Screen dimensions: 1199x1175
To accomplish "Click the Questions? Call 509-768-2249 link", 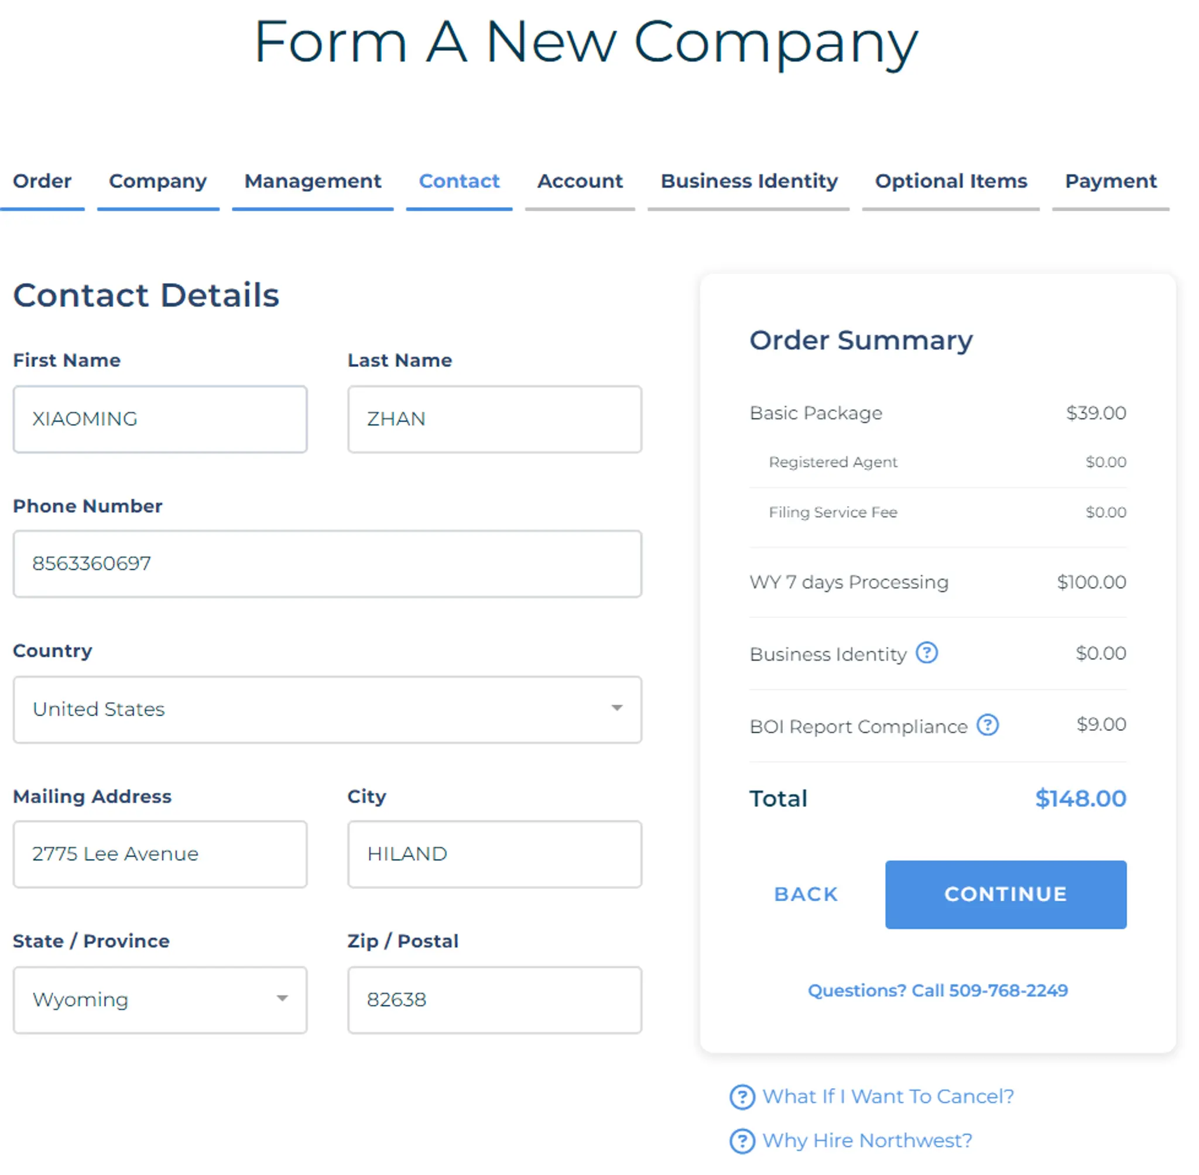I will [937, 991].
